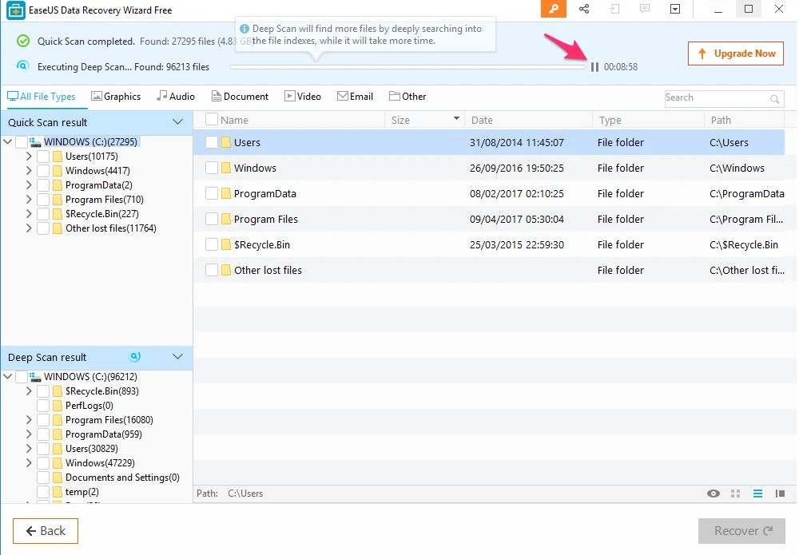This screenshot has height=555, width=799.
Task: Click the feedback speech bubble icon
Action: coord(645,10)
